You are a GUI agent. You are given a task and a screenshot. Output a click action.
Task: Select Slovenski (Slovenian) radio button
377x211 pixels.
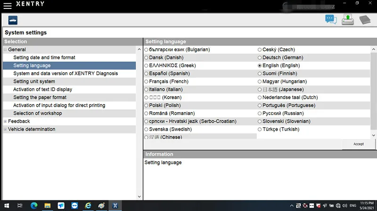tap(260, 121)
